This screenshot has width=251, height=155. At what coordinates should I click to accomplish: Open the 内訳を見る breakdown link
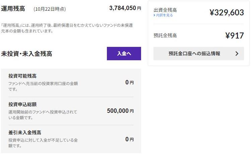pos(164,15)
